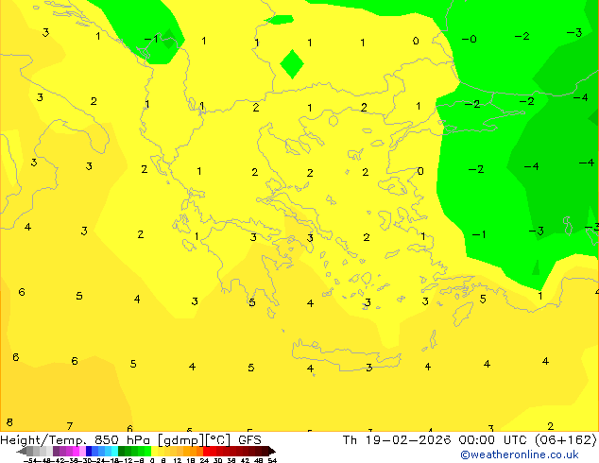
Task: Click the temperature value '8' on the map
Action: (x=9, y=422)
